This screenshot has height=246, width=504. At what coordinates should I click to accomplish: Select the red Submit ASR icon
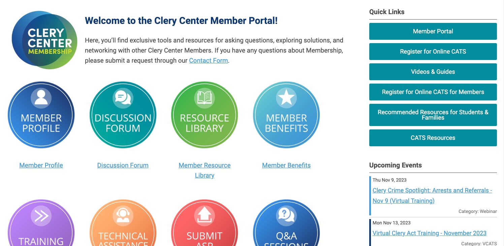(204, 223)
